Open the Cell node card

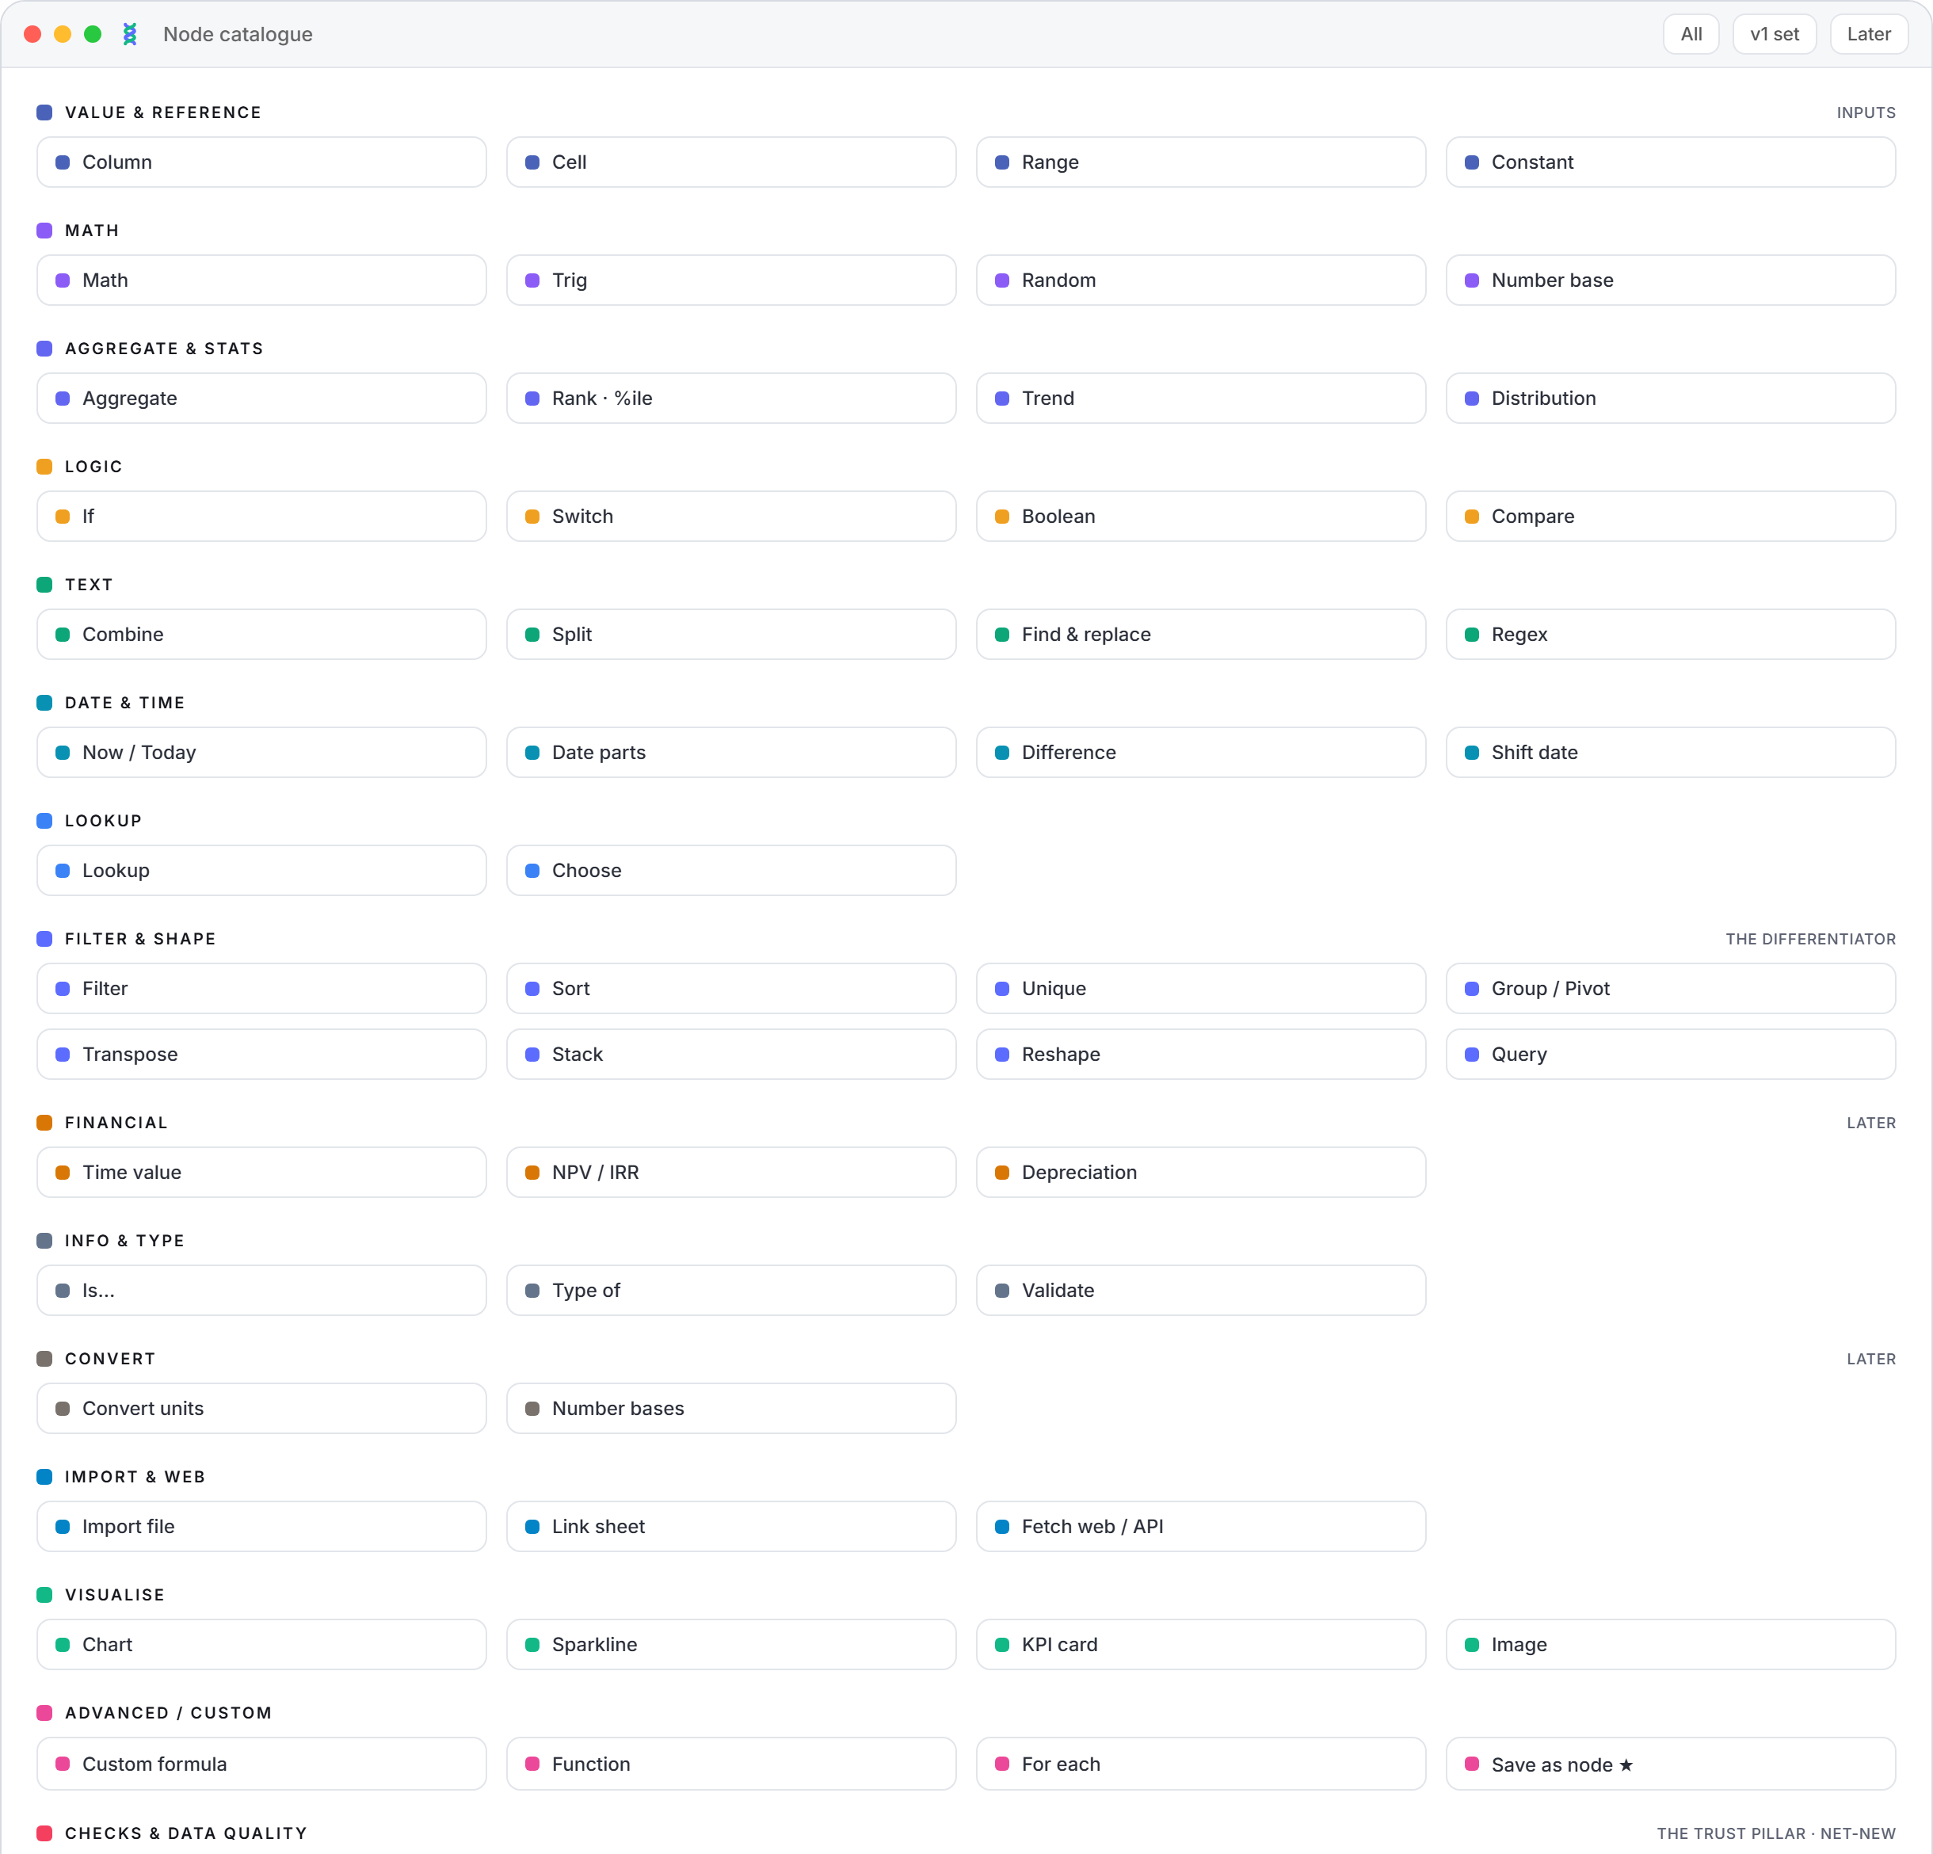730,162
